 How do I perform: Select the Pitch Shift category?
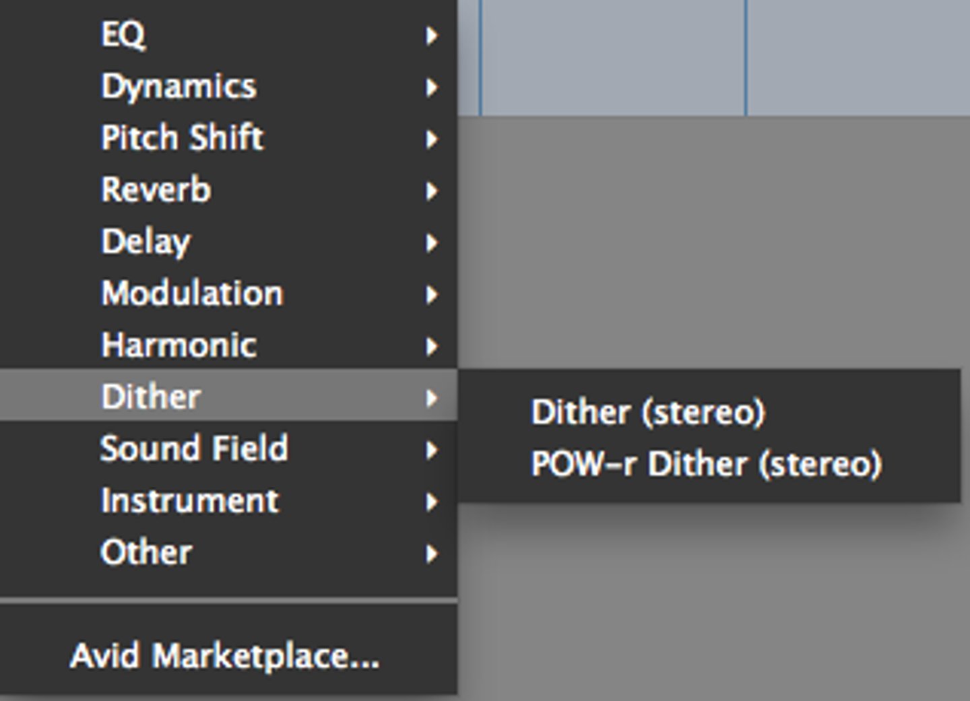pos(182,138)
